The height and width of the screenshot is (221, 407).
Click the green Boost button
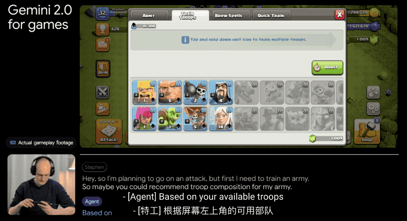(327, 67)
